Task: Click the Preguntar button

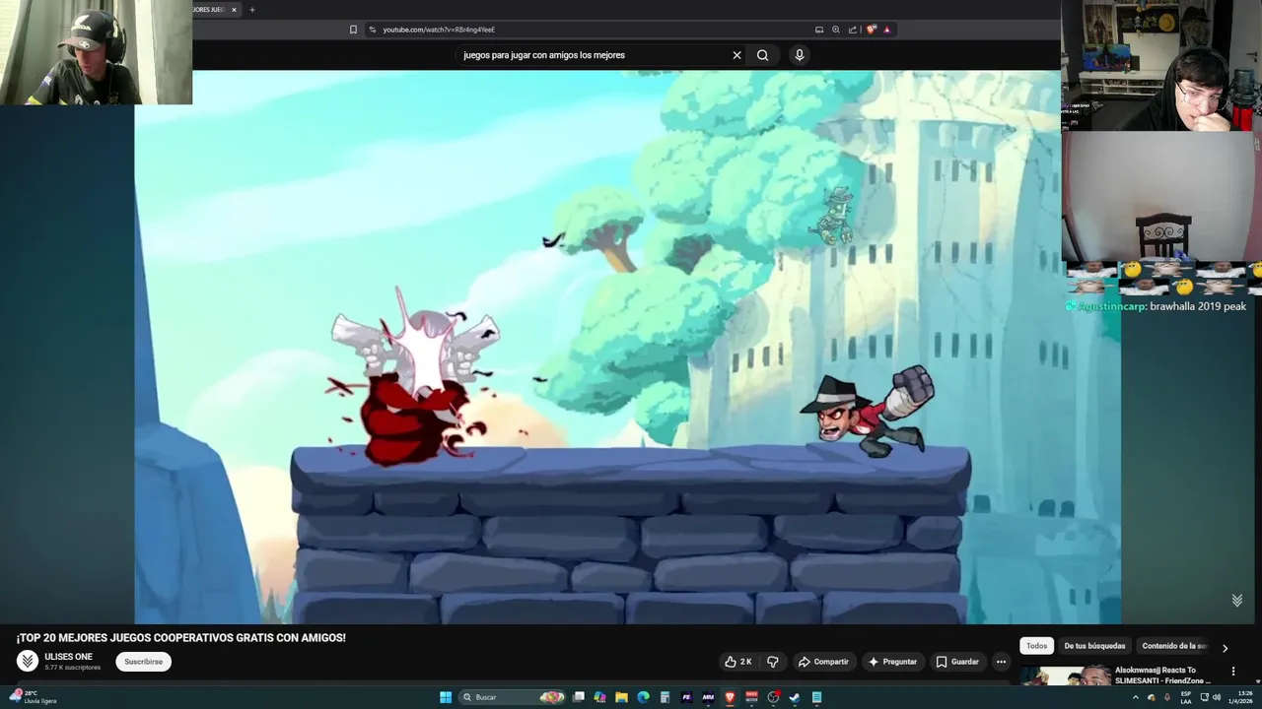Action: (892, 662)
